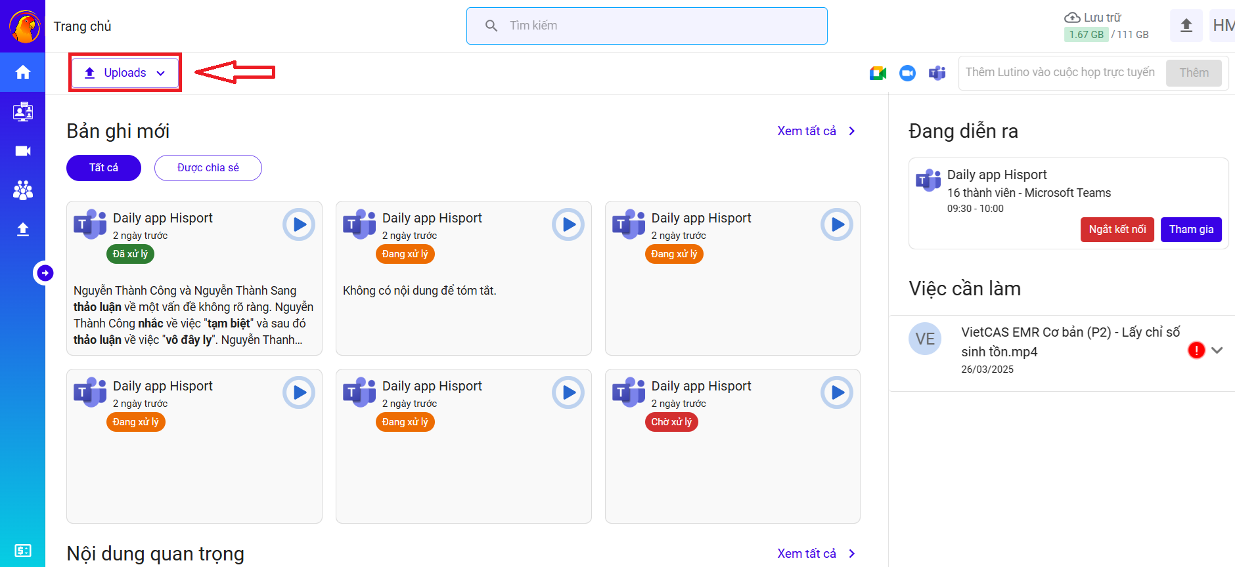Image resolution: width=1235 pixels, height=567 pixels.
Task: Expand sidebar with the arrow circle button
Action: point(45,273)
